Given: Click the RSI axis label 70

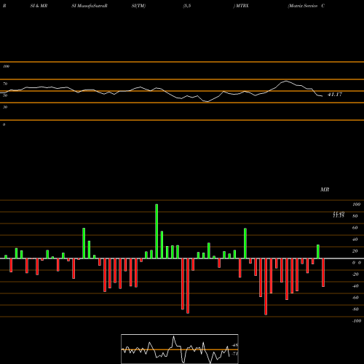Looking at the screenshot, I should (5, 84).
